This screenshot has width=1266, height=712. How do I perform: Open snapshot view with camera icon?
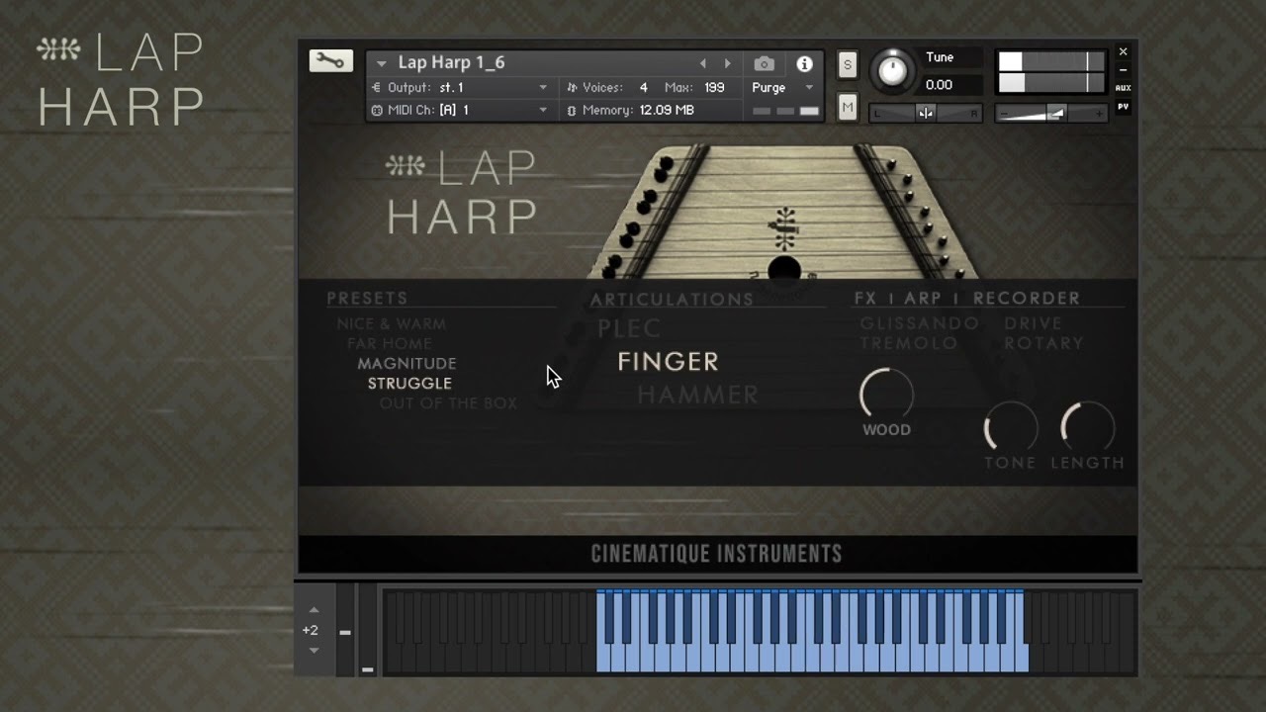[764, 63]
